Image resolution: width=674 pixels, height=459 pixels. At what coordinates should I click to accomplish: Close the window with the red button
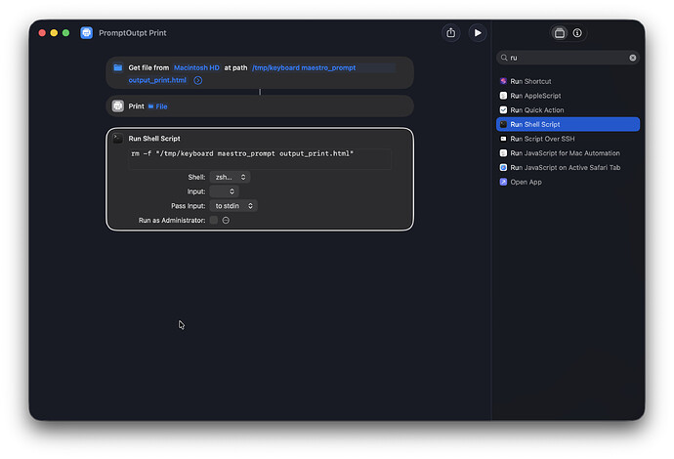coord(42,33)
